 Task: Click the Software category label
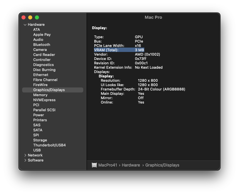(36, 160)
